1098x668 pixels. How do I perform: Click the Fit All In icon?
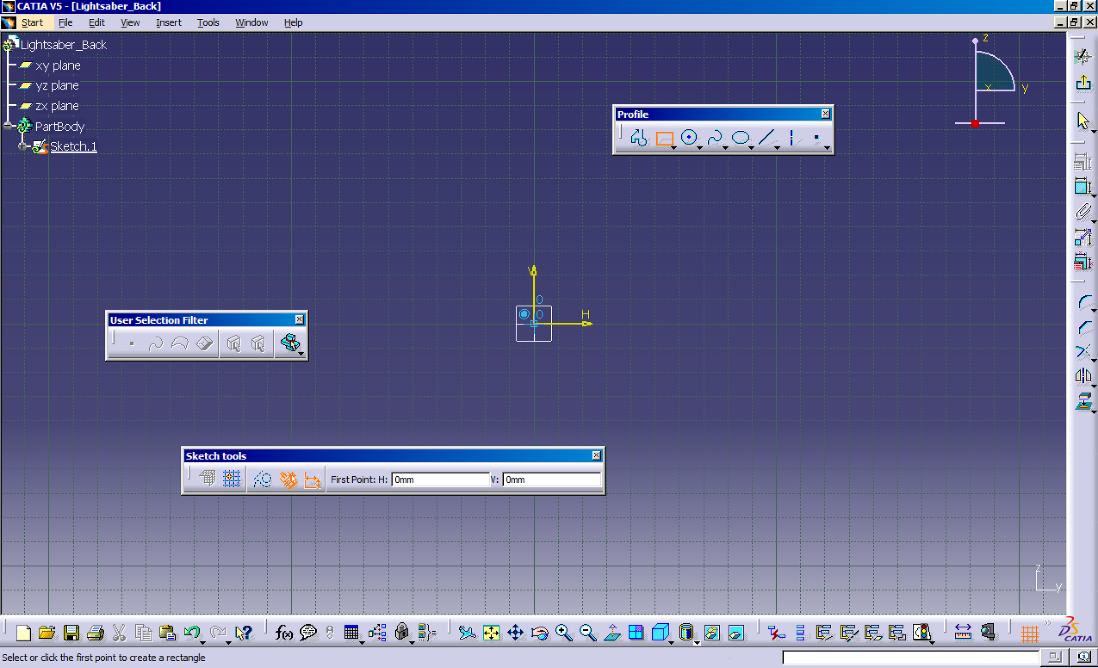pyautogui.click(x=490, y=633)
